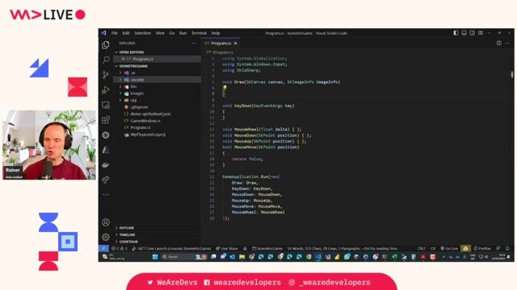Expand the TIMELINE section
Screen dimensions: 517x290
point(158,234)
